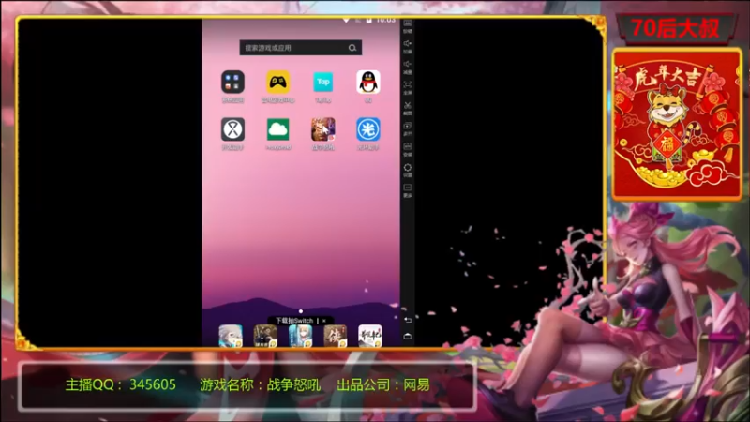
Task: Open the white-haired character game in dock
Action: 231,336
